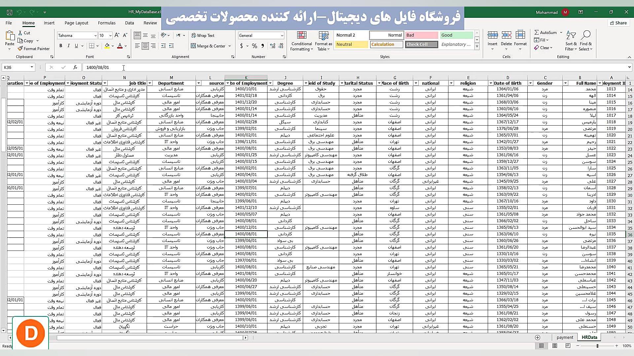The image size is (634, 356).
Task: Switch to the Data tab
Action: pos(129,23)
